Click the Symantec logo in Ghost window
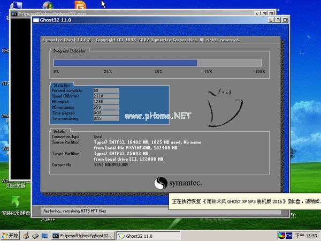321x241 pixels. coord(178,183)
